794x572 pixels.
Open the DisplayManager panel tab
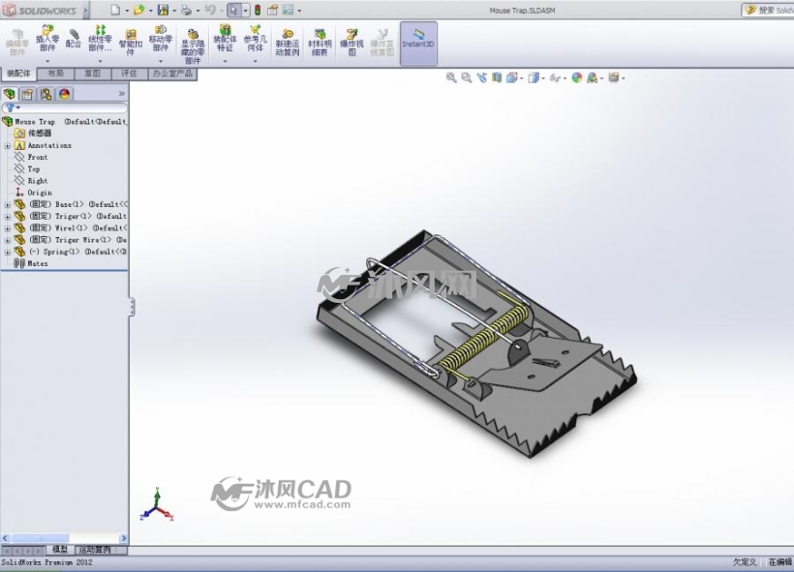pyautogui.click(x=64, y=94)
